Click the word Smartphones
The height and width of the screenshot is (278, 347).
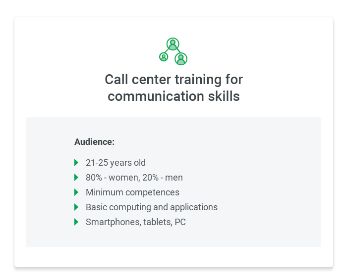(113, 222)
